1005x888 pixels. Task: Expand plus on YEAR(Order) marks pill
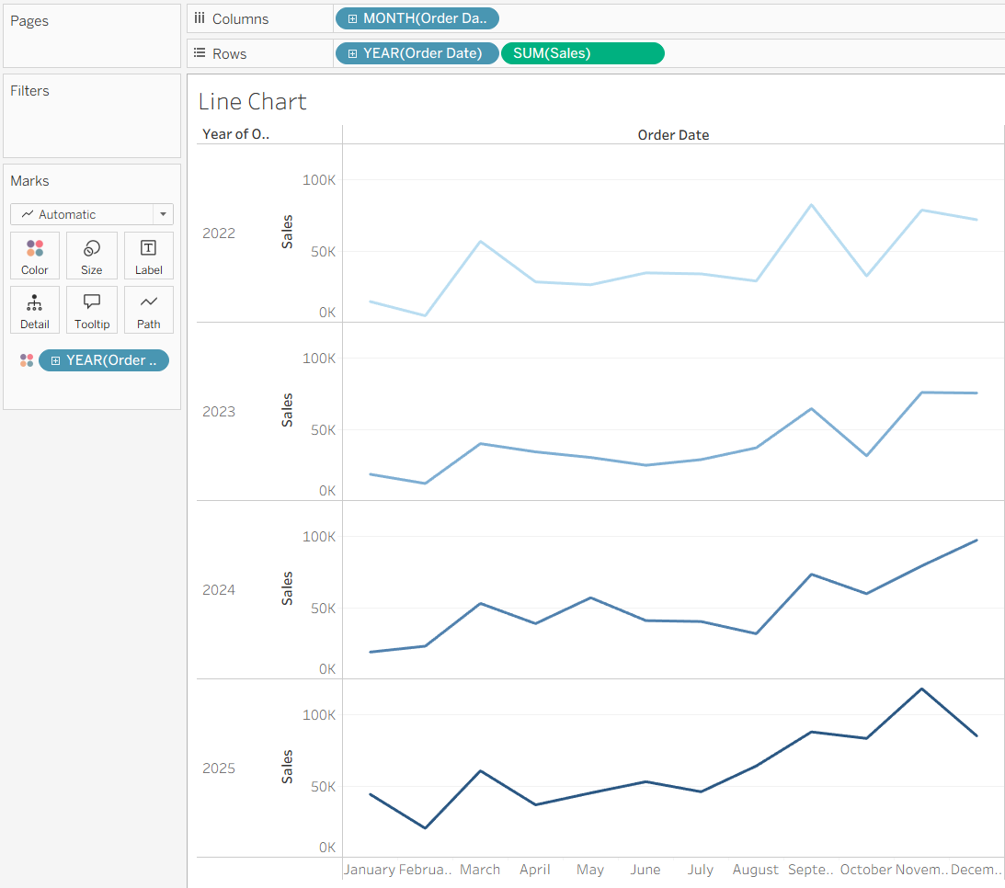click(56, 360)
